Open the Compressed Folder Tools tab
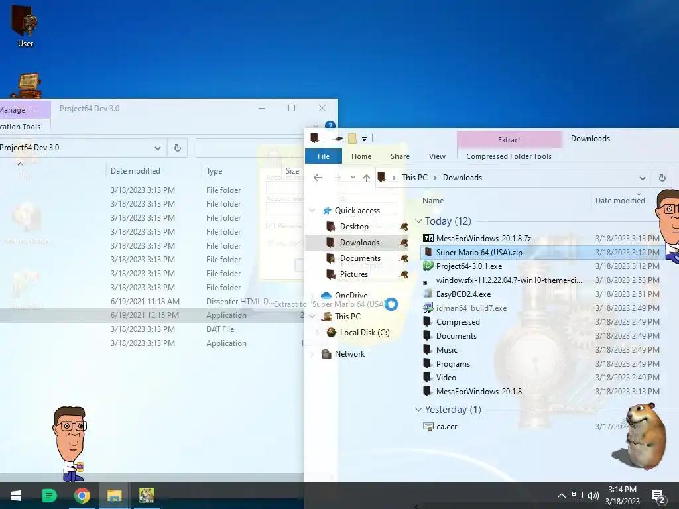Screen dimensions: 679x509 pyautogui.click(x=509, y=156)
